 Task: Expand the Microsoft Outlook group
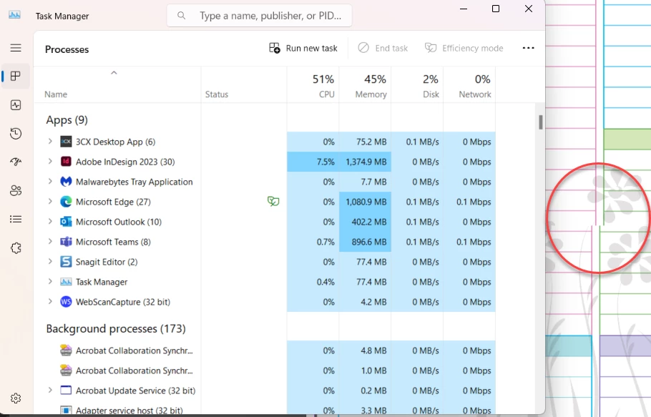point(50,221)
